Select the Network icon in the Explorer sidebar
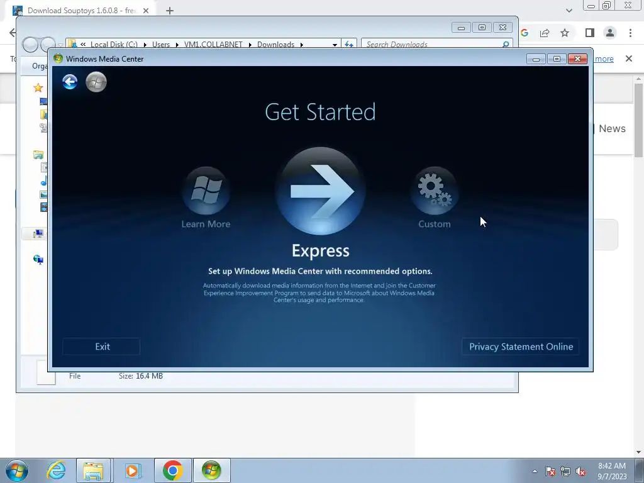Screen dimensions: 644x483 click(x=38, y=259)
